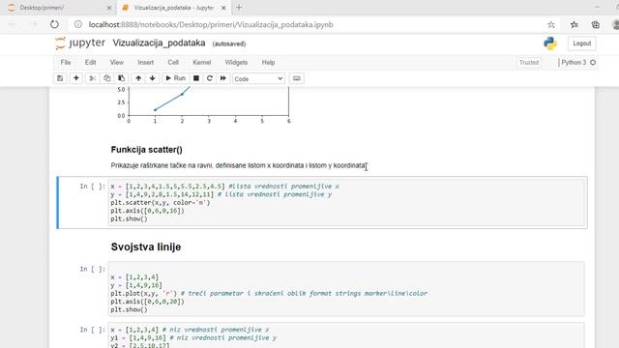Image resolution: width=619 pixels, height=348 pixels.
Task: Open the Edit menu
Action: [x=90, y=62]
